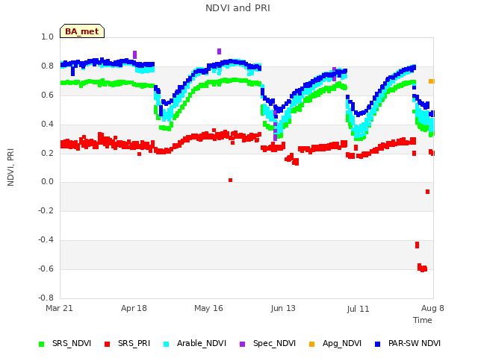Click the Mar 21 date tick label
Viewport: 478px width, 358px height.
[60, 308]
